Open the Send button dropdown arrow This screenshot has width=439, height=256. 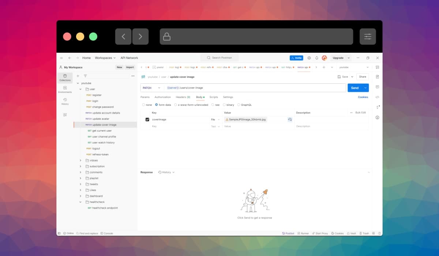click(x=365, y=88)
